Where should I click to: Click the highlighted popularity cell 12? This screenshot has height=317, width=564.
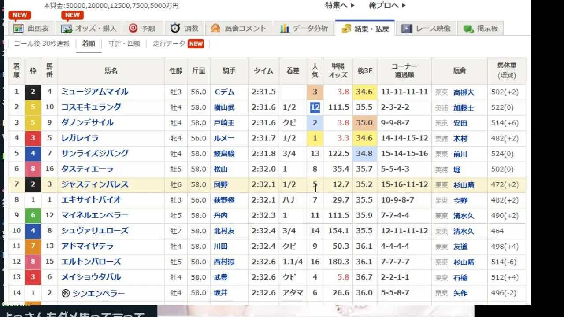(315, 107)
